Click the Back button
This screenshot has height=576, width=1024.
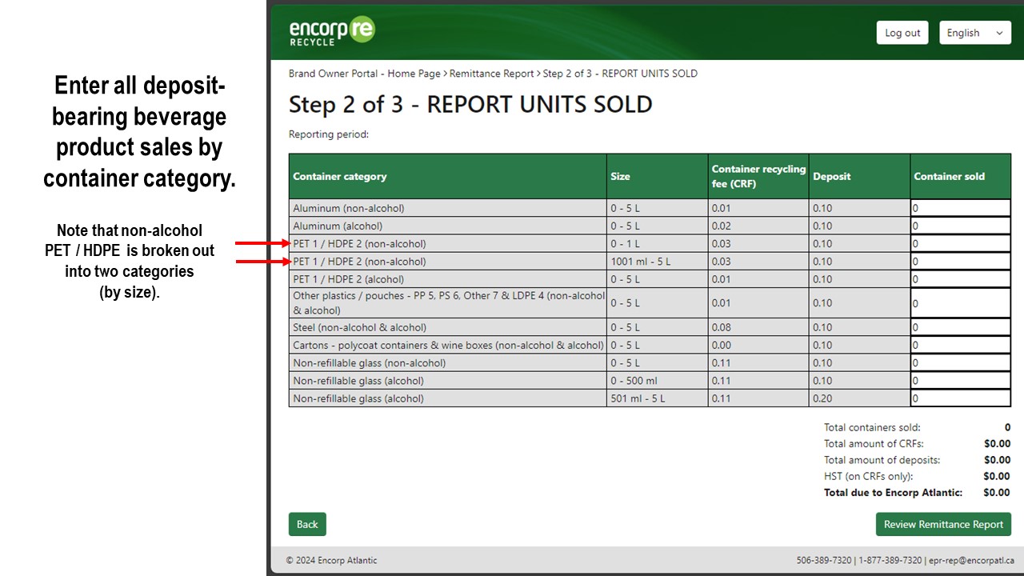(306, 524)
